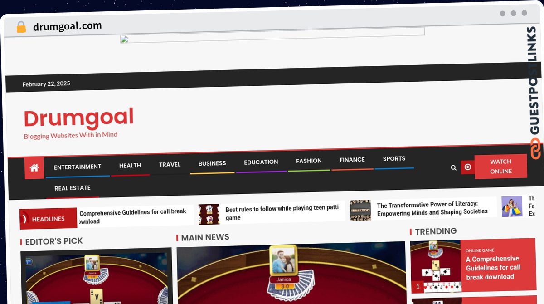Click the Online Game category tag
Screen dimensions: 544x304
click(x=480, y=250)
